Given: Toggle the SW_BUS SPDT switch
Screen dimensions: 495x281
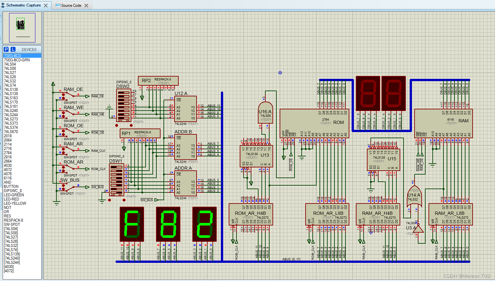Looking at the screenshot, I should 70,186.
